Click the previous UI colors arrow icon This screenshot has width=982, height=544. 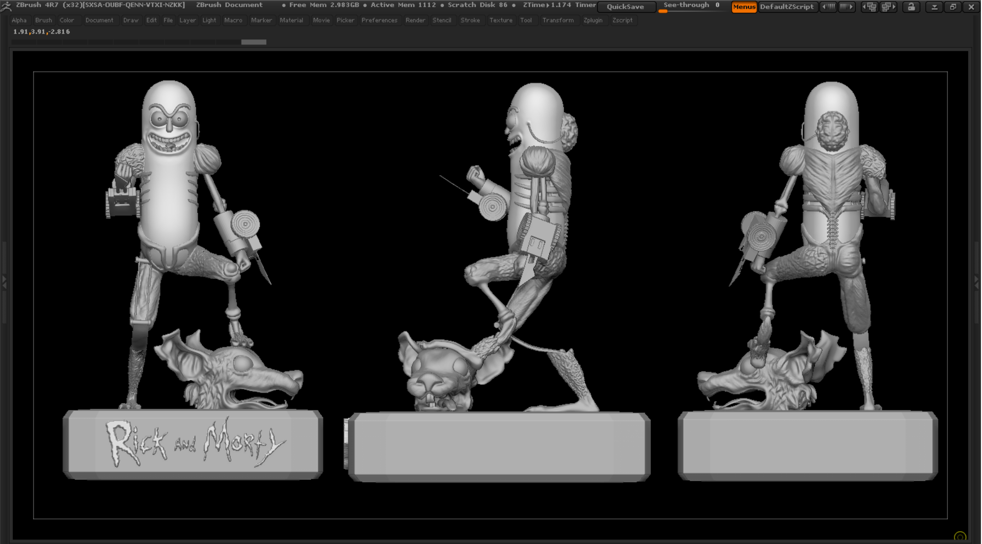[828, 7]
